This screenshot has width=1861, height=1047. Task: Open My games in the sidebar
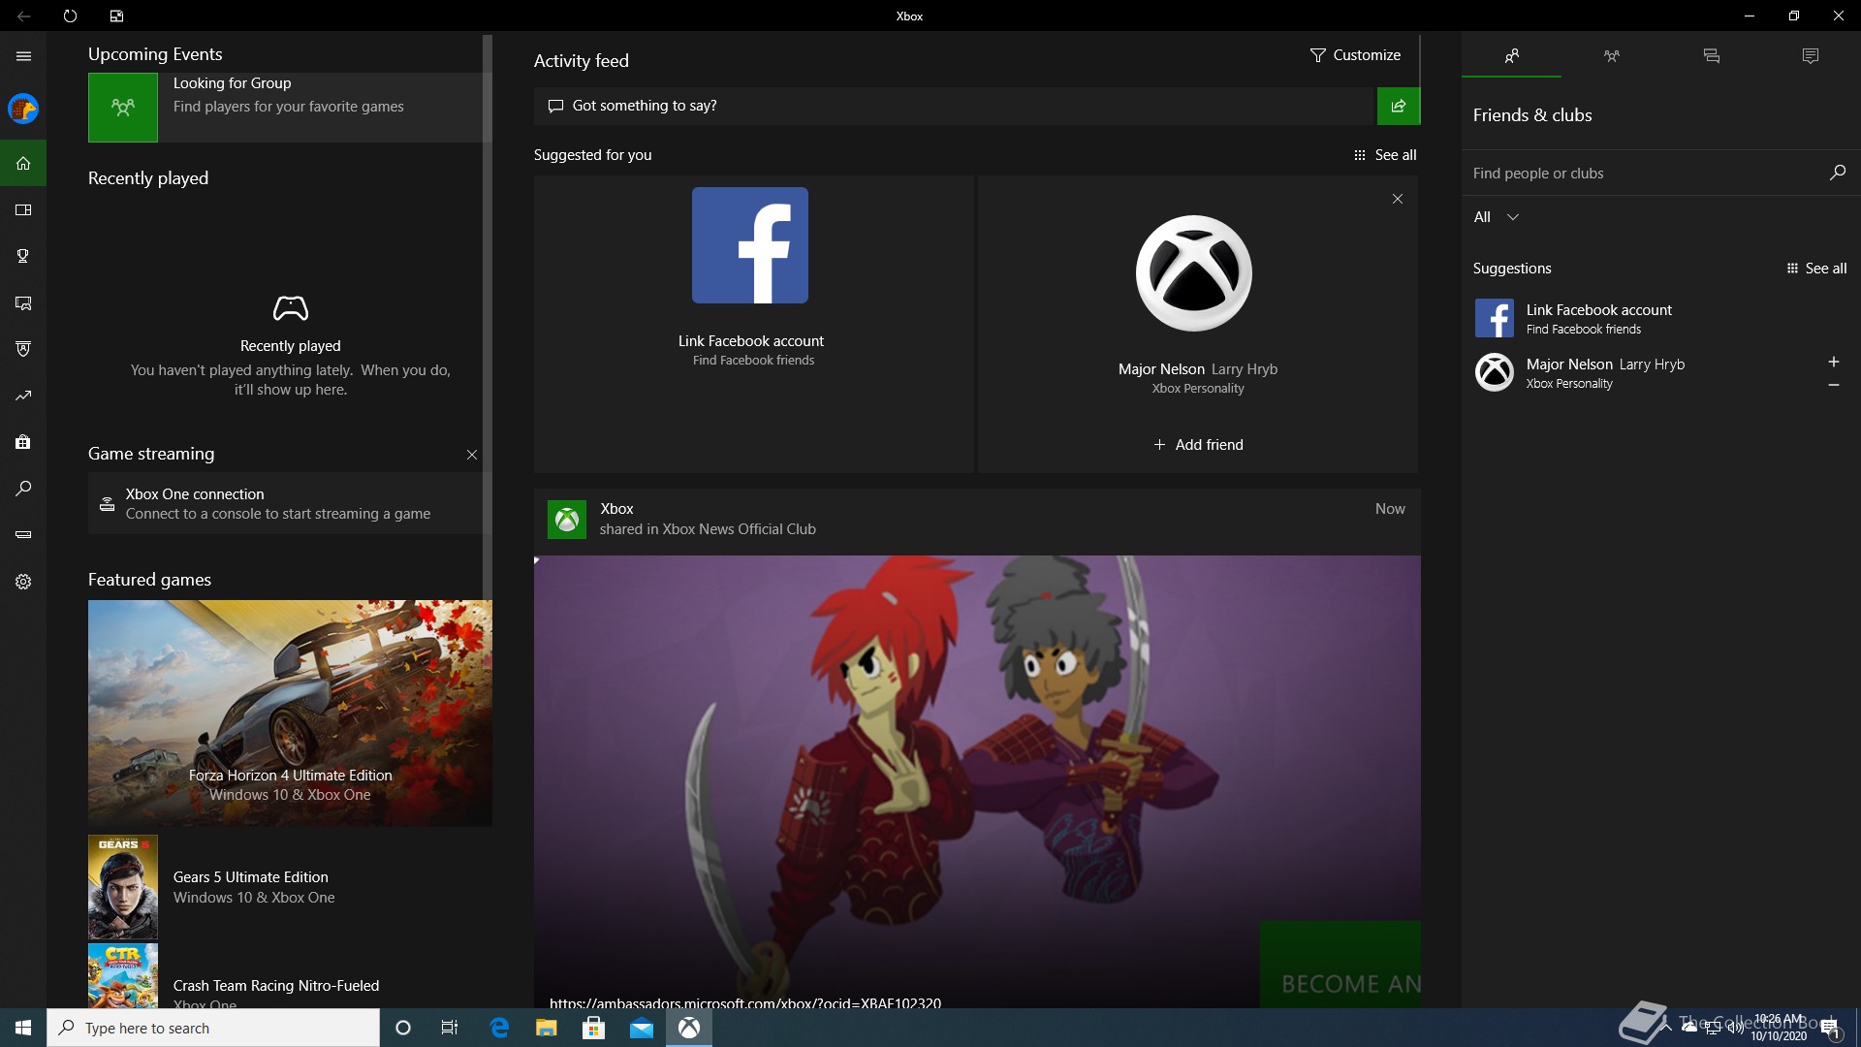[23, 209]
